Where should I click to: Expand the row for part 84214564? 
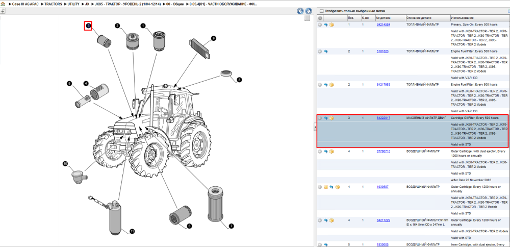coord(320,24)
